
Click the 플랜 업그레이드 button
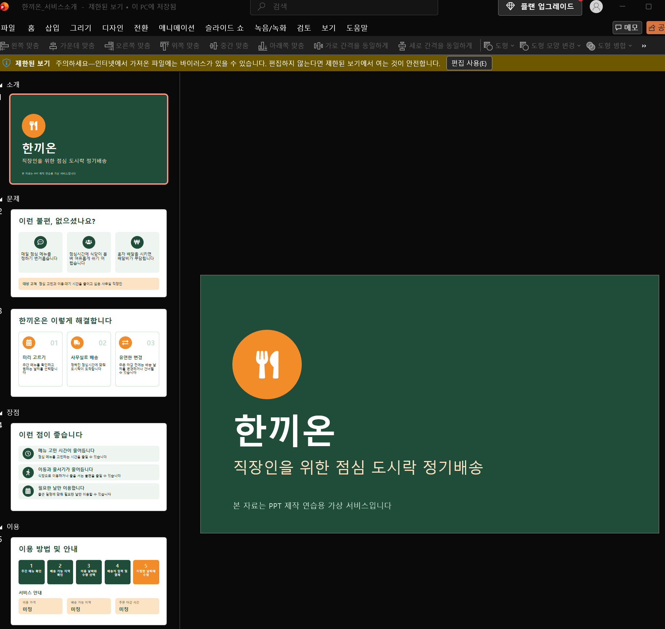[540, 7]
